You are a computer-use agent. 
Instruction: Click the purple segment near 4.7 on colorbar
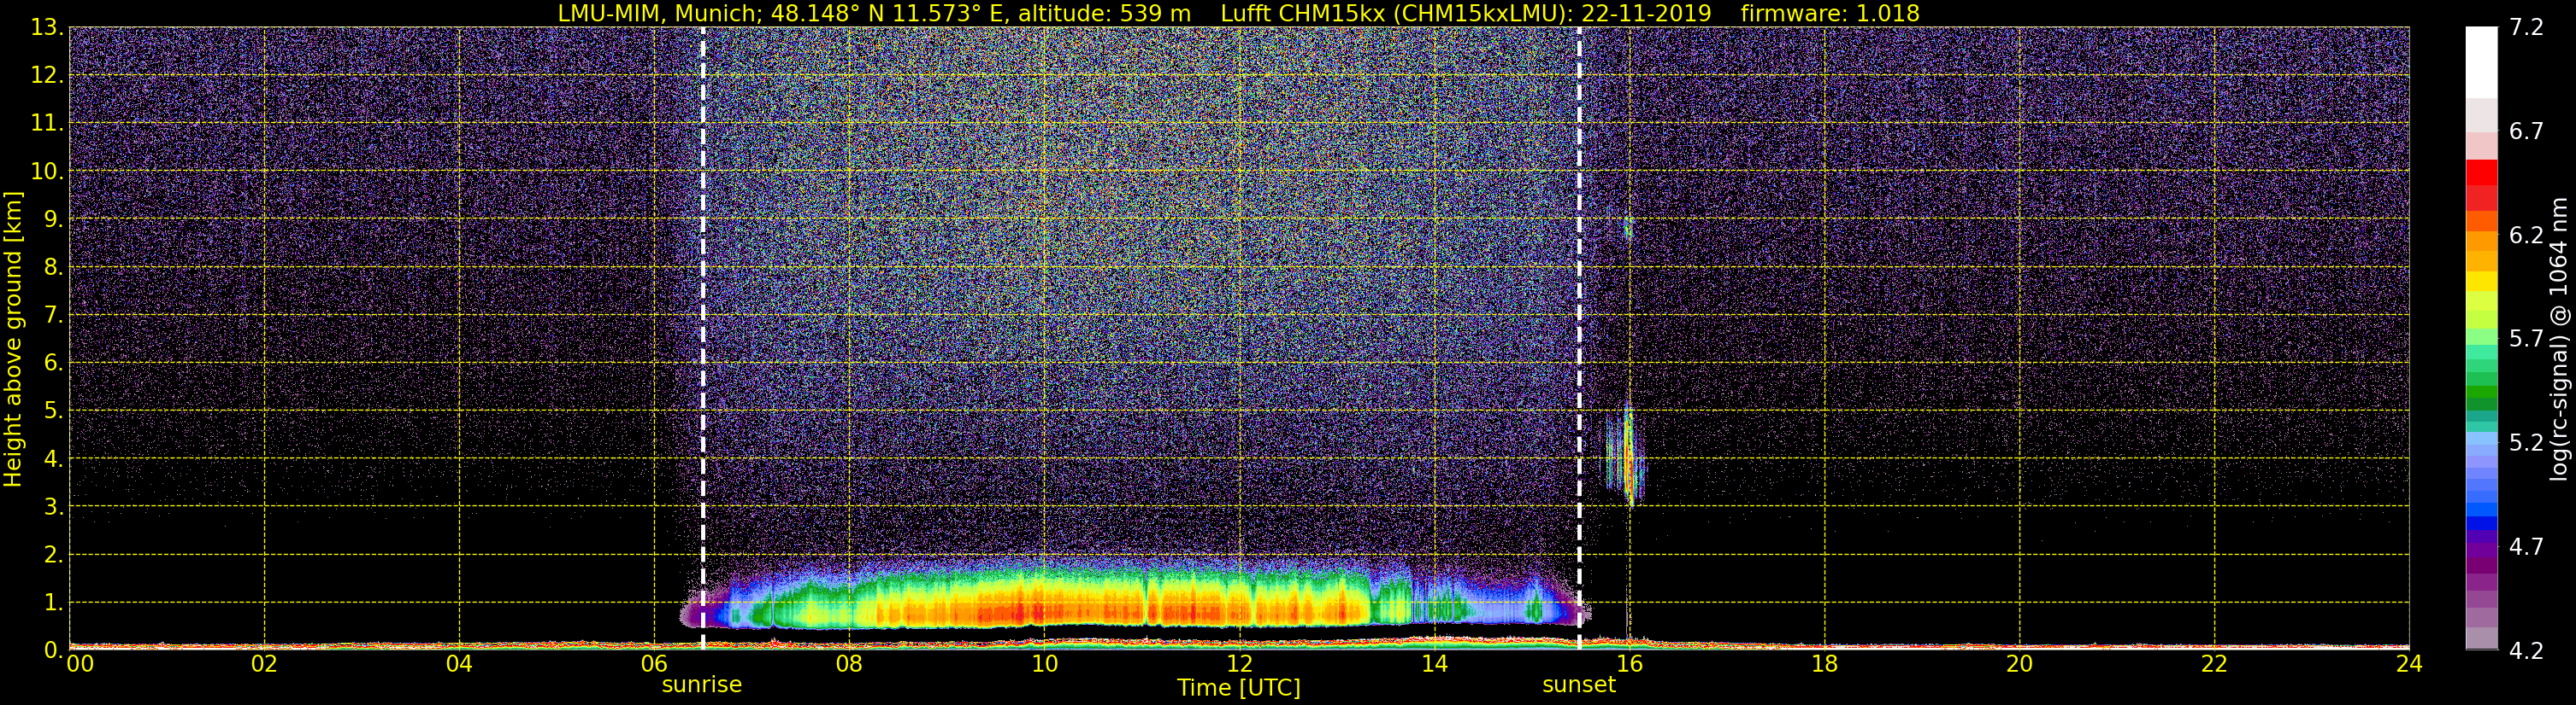[2482, 549]
